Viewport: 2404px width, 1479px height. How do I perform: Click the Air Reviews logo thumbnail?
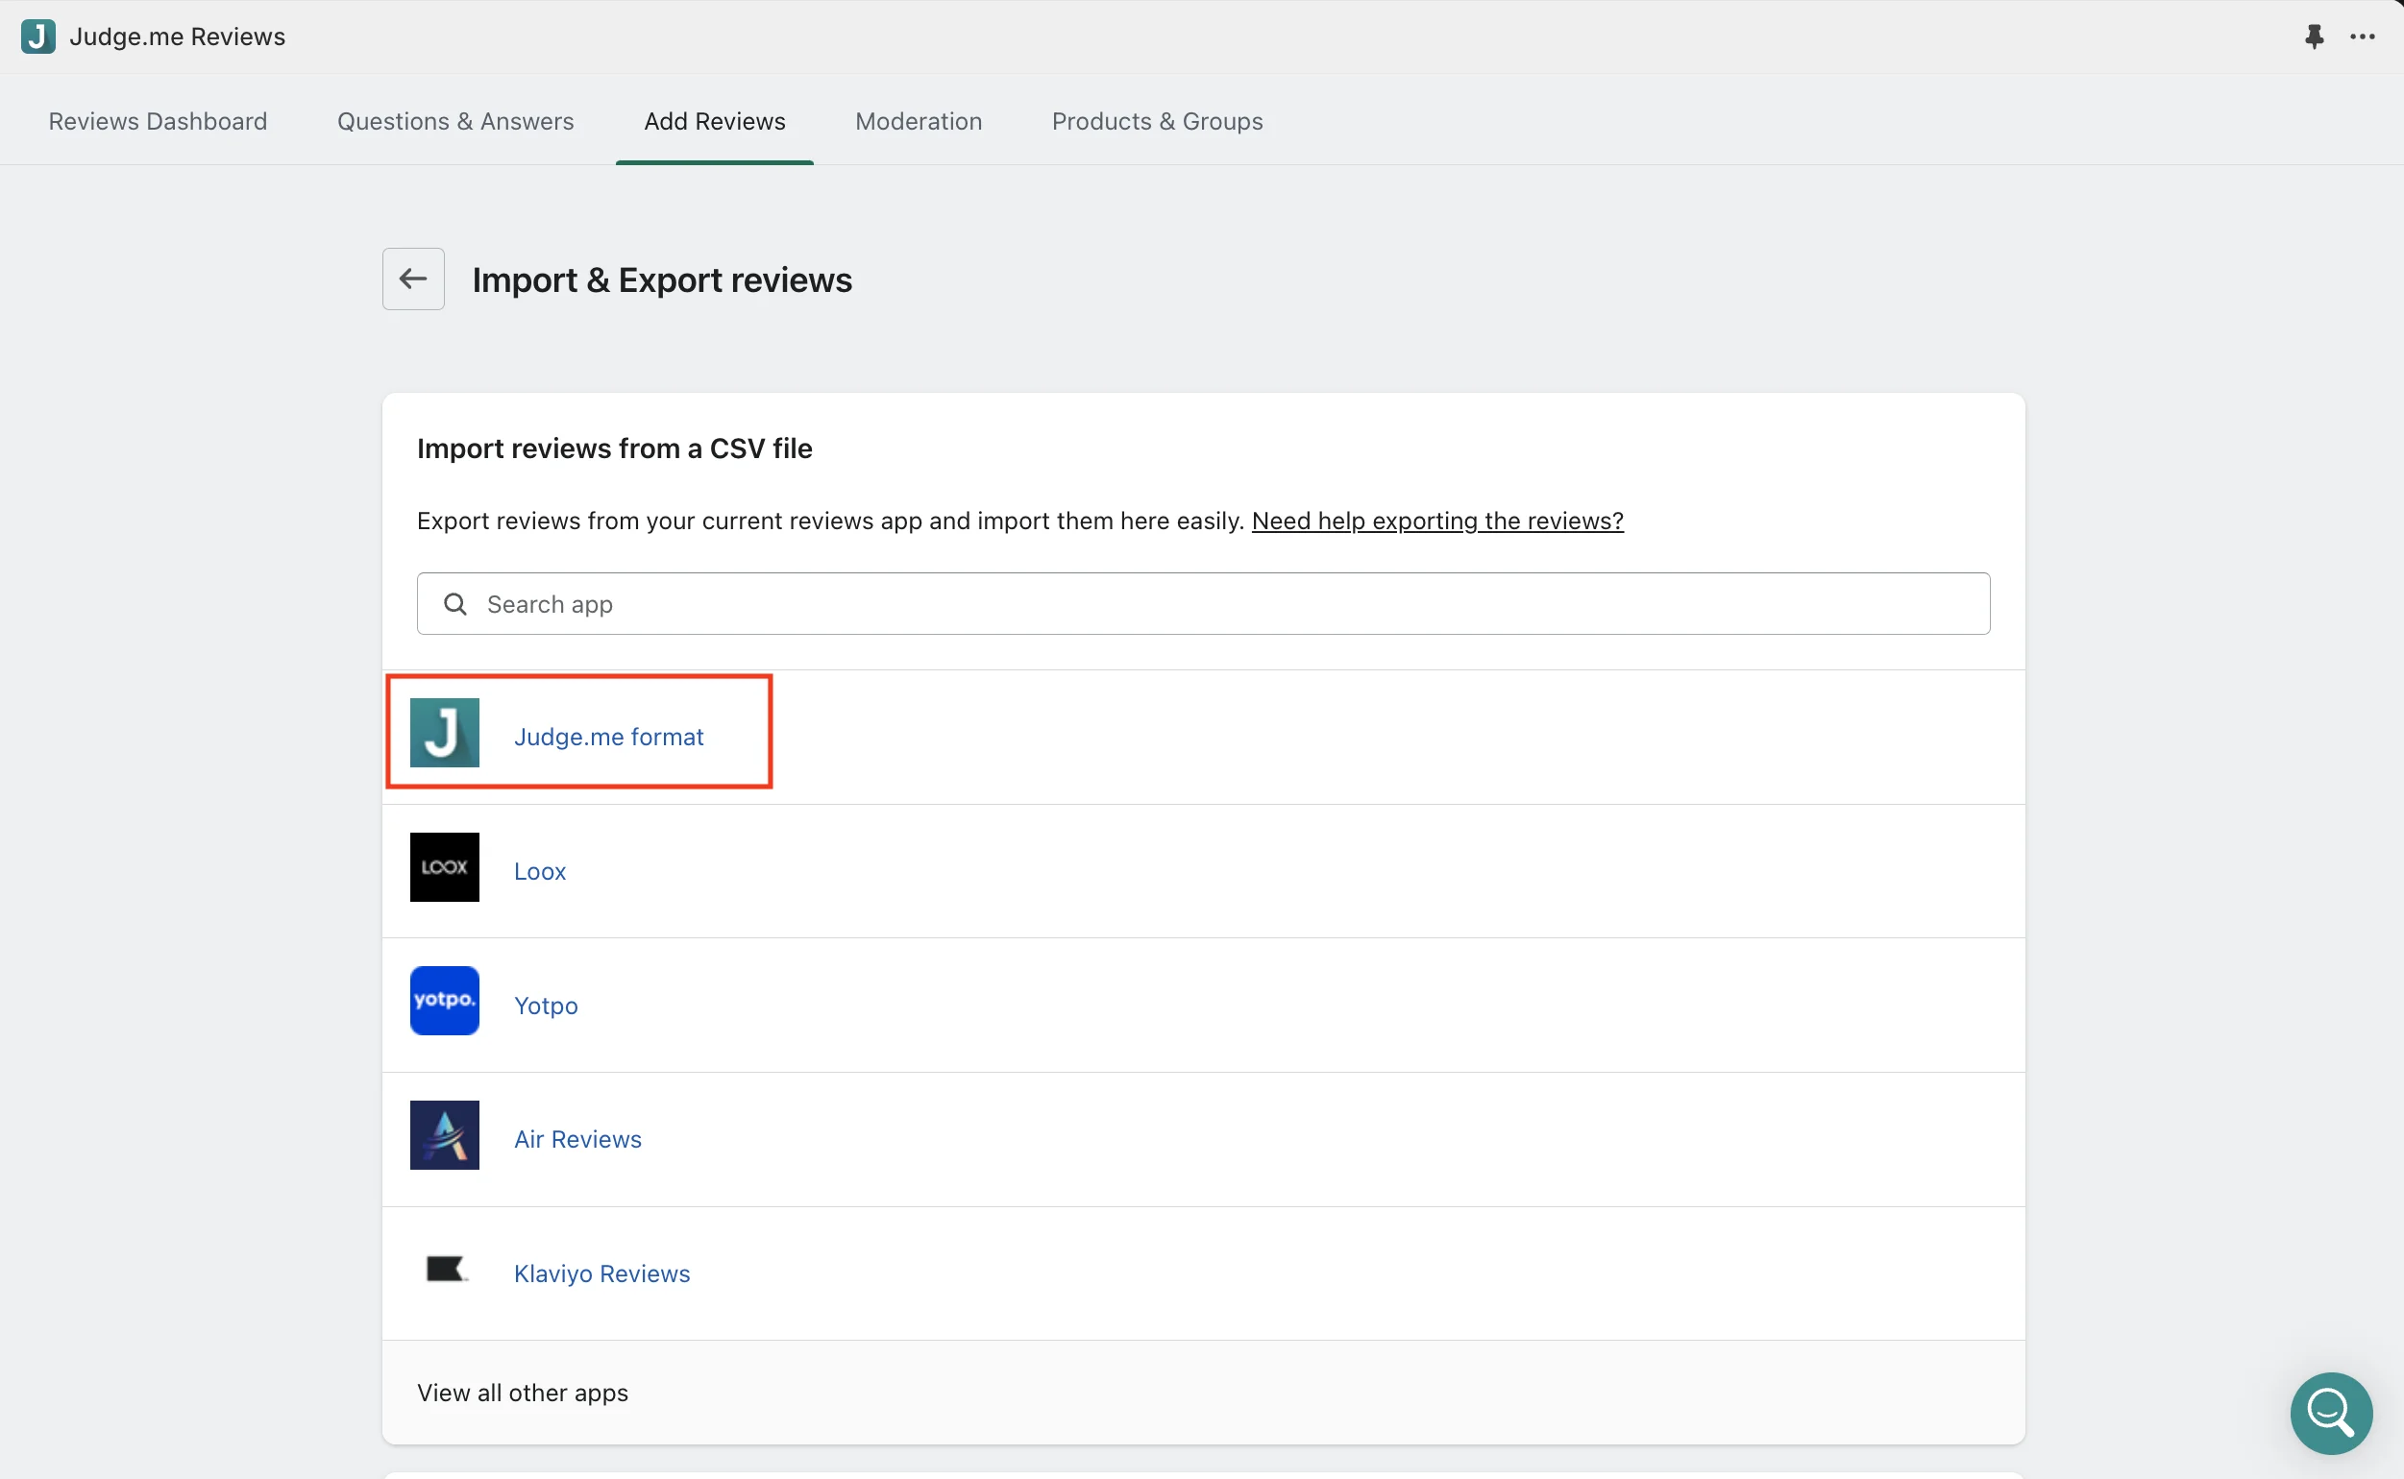[444, 1134]
